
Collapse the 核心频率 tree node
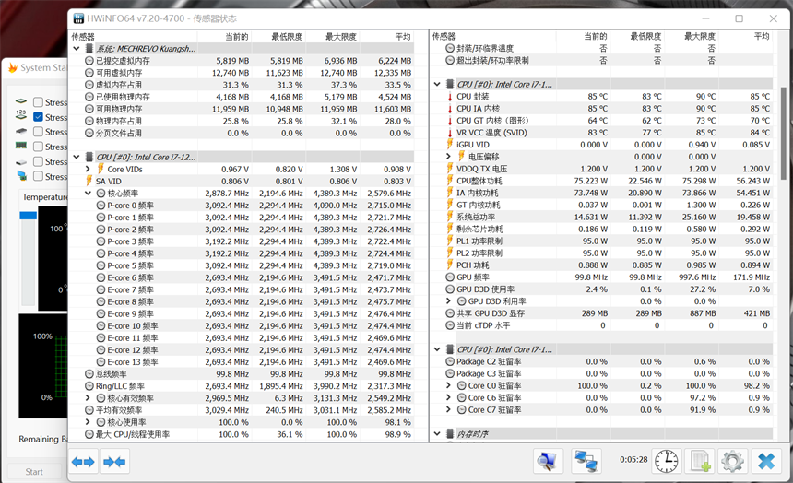click(x=88, y=194)
